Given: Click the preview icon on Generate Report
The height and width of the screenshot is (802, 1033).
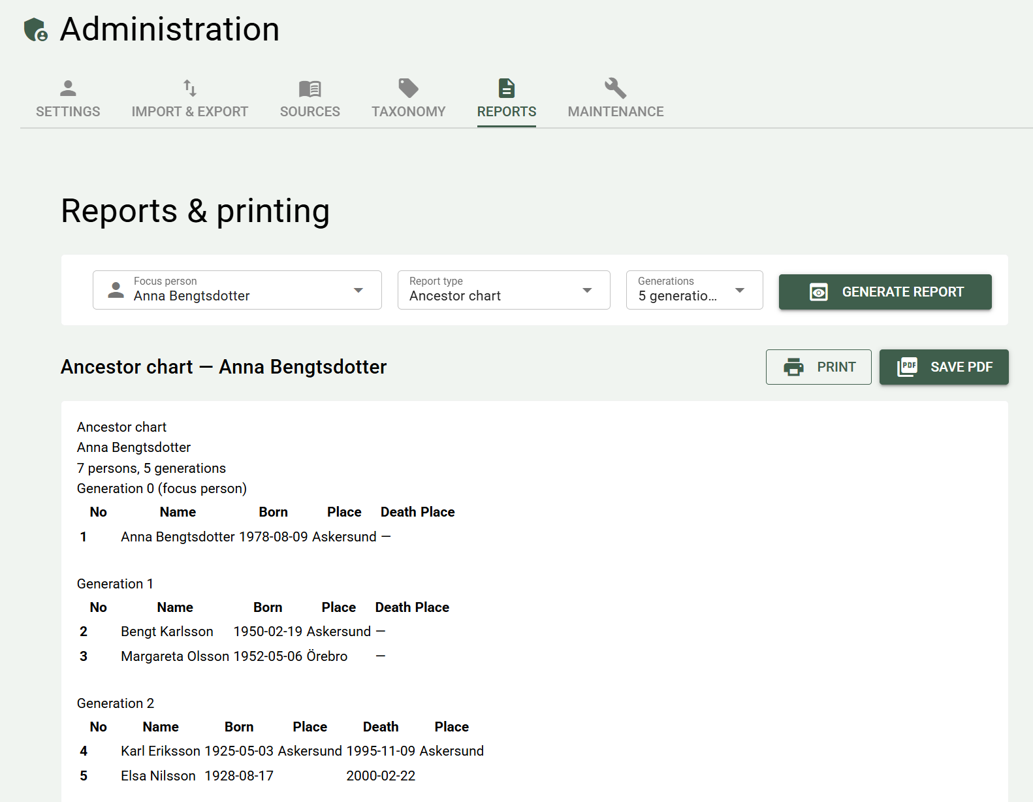Looking at the screenshot, I should coord(819,292).
